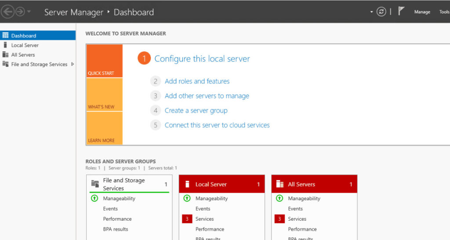Click the step 5 number circle
Viewport: 450px width, 240px height.
(x=155, y=125)
